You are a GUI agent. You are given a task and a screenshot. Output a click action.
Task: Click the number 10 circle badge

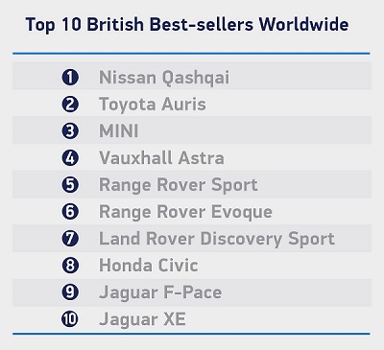pyautogui.click(x=70, y=319)
